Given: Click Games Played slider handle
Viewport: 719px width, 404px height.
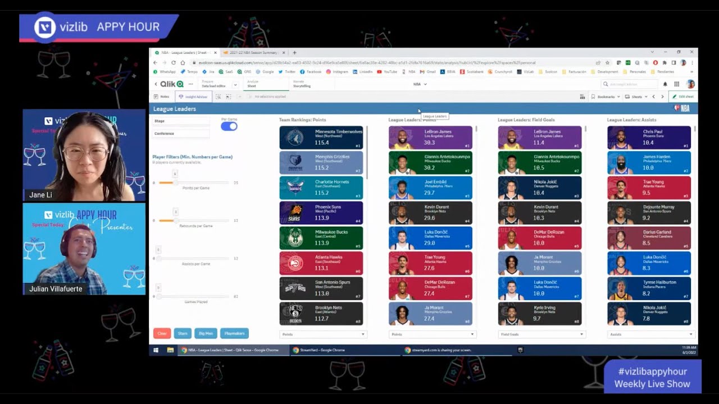Looking at the screenshot, I should click(x=158, y=296).
